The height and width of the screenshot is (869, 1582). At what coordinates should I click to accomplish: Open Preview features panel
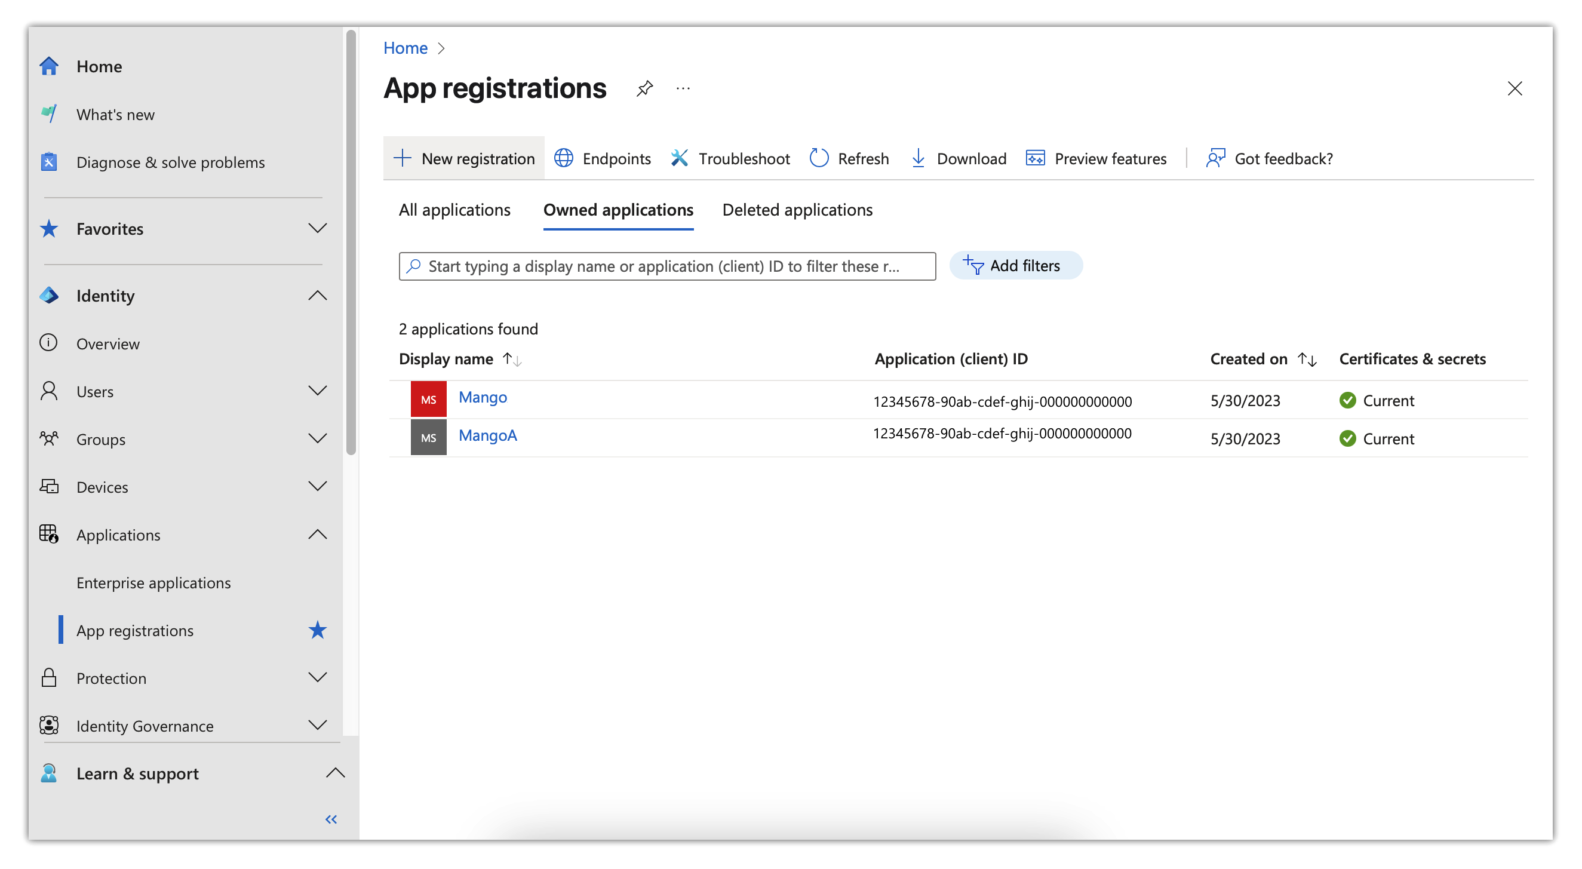click(x=1096, y=158)
